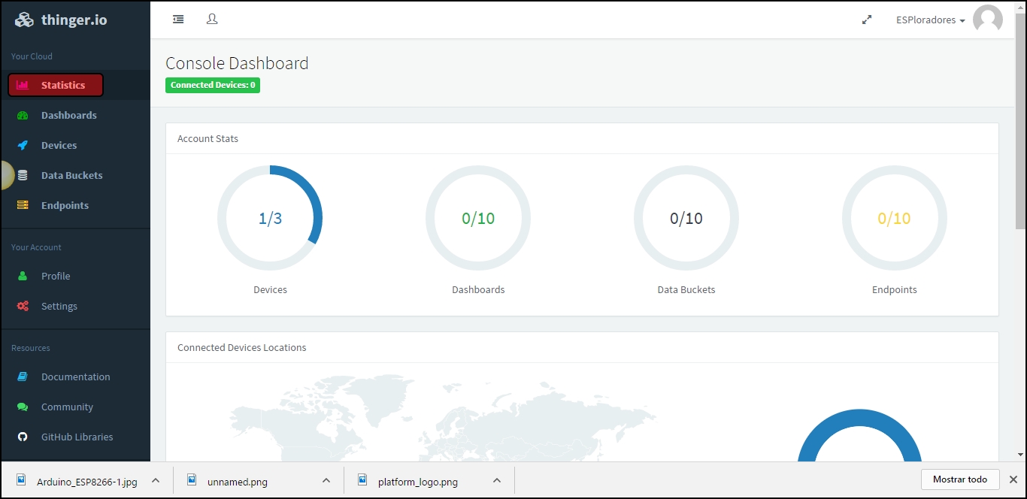
Task: Click the user icon in top bar
Action: [212, 20]
